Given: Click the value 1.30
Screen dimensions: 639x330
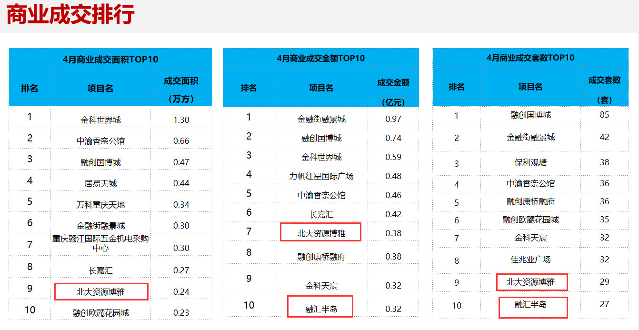Looking at the screenshot, I should click(x=181, y=120).
